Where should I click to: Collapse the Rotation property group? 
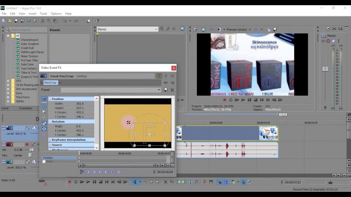tap(50, 121)
